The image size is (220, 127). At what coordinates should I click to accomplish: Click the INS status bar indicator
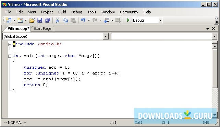point(206,123)
